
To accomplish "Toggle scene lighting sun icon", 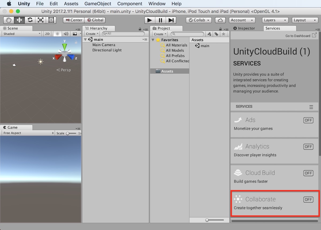I will point(57,34).
